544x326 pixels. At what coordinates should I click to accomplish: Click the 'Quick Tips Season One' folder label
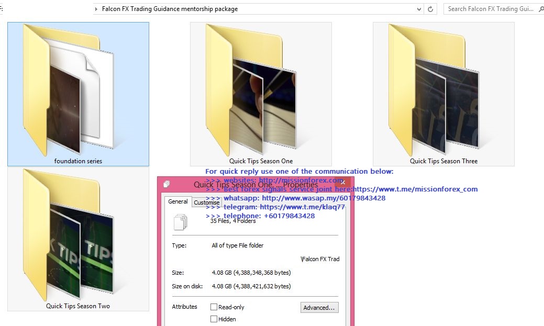(261, 161)
